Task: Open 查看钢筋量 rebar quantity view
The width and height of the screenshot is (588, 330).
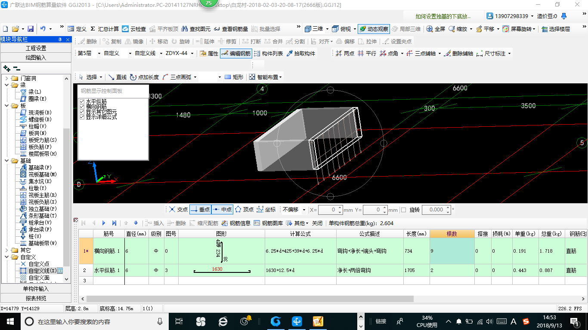Action: pos(231,29)
